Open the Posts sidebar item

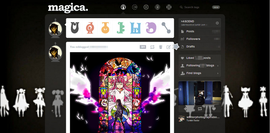point(200,31)
